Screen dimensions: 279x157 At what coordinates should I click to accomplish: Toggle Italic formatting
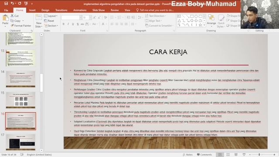(x=68, y=24)
